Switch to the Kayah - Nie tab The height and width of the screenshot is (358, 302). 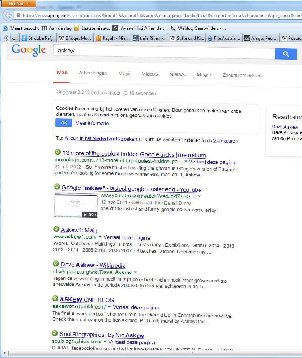113,38
